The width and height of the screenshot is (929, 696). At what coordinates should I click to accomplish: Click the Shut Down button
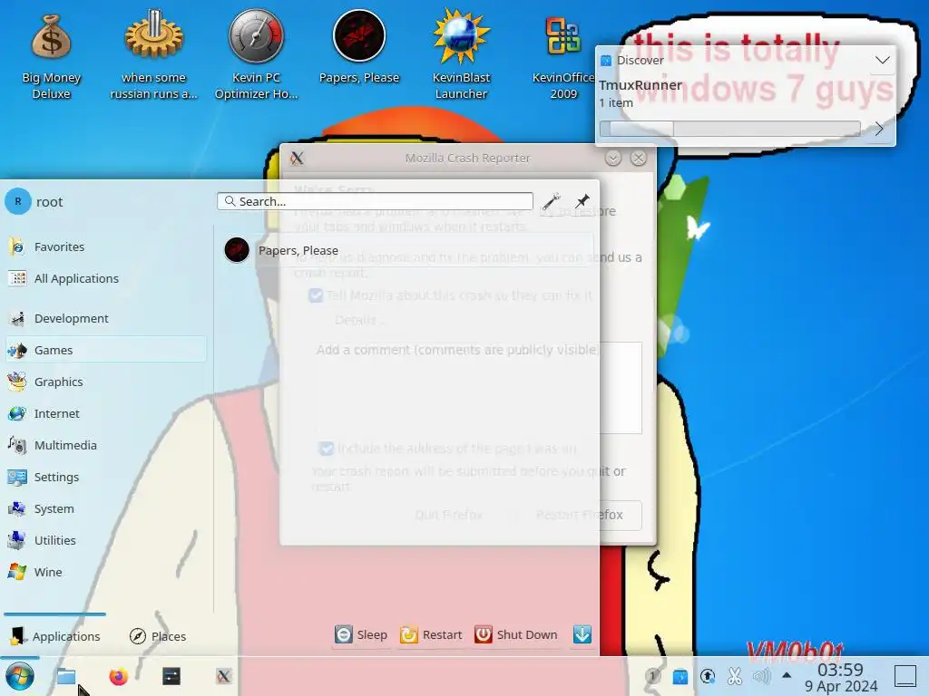(x=516, y=634)
